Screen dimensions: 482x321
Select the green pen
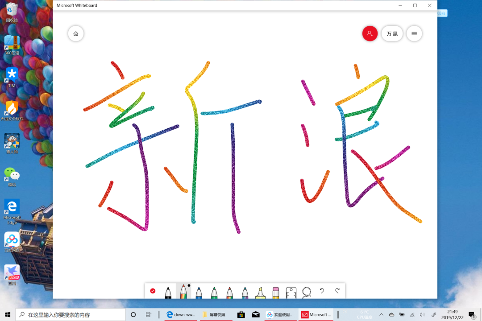pyautogui.click(x=214, y=292)
